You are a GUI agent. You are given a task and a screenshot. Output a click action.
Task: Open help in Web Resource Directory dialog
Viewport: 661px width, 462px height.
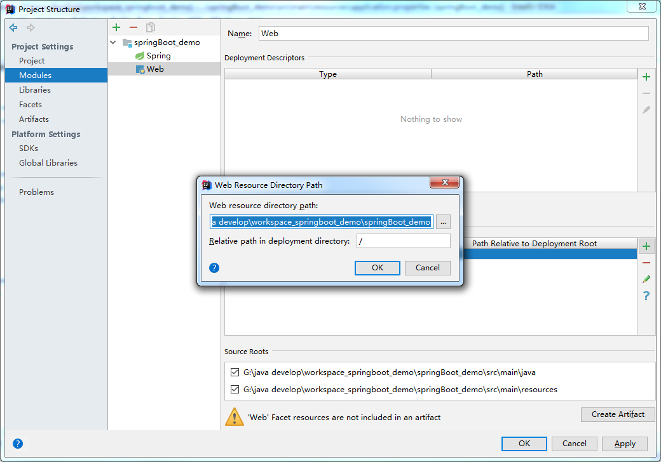point(214,268)
